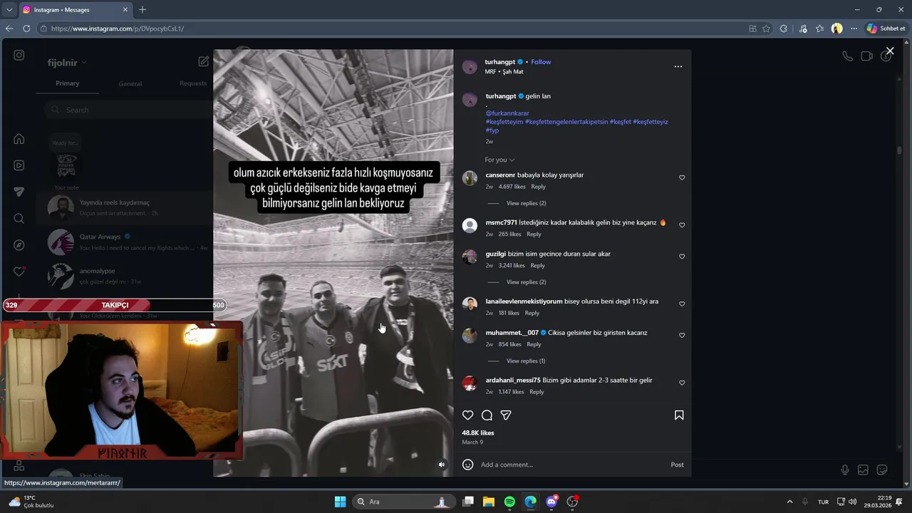The image size is (912, 513).
Task: Open a new browser tab
Action: click(x=142, y=10)
